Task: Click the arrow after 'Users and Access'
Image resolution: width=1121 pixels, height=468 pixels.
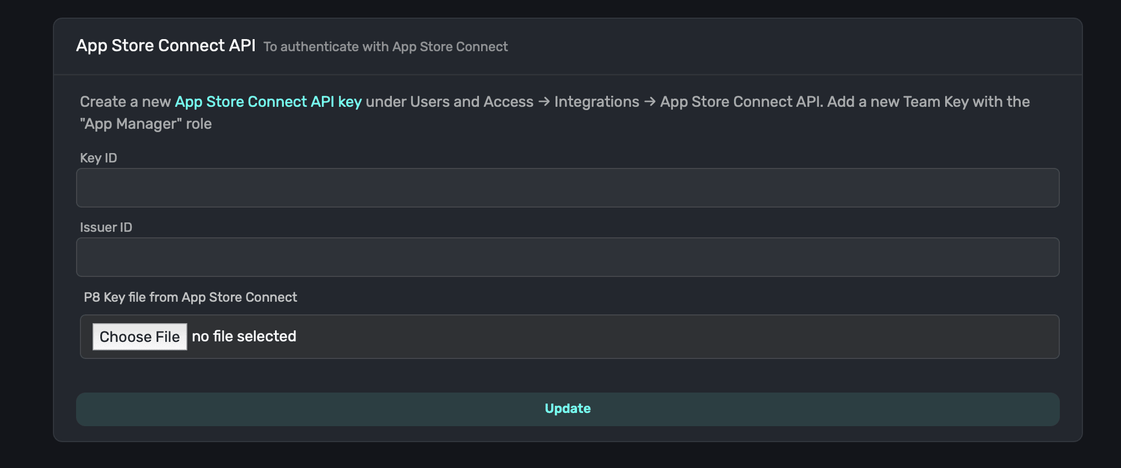Action: coord(543,102)
